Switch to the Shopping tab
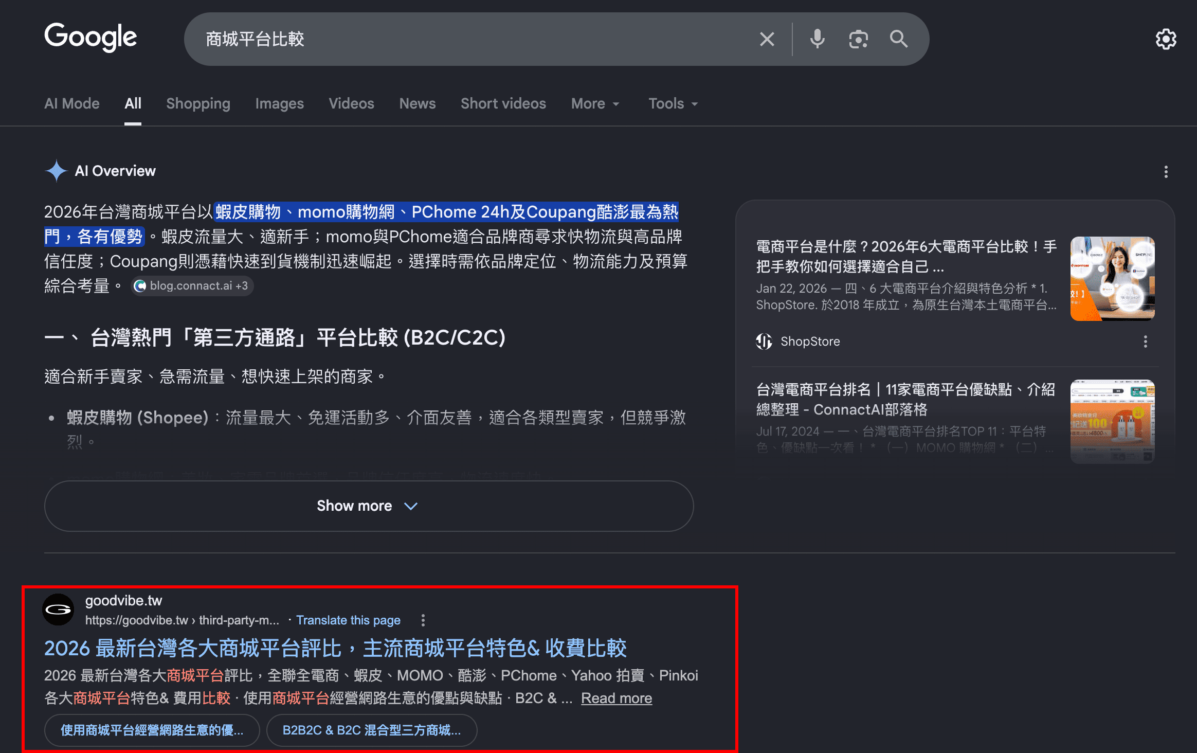Image resolution: width=1197 pixels, height=753 pixels. tap(198, 103)
